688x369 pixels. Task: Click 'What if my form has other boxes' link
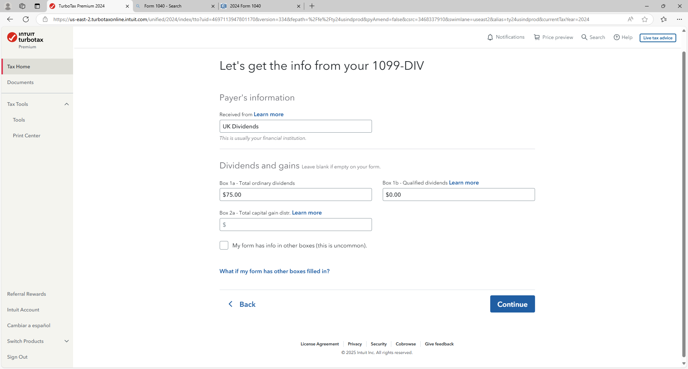click(x=274, y=271)
